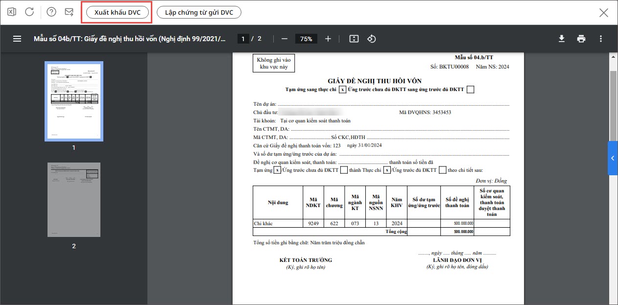Click the Chi khác table cell
Image resolution: width=618 pixels, height=305 pixels.
click(278, 224)
